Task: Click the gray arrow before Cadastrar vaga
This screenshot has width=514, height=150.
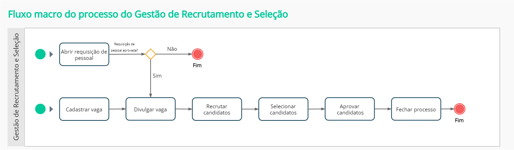Action: [51, 109]
